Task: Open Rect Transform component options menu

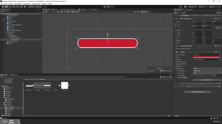Action: click(x=221, y=19)
